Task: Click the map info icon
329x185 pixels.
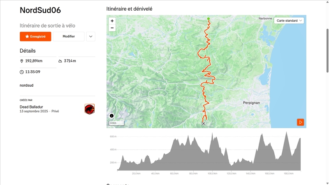Action: pyautogui.click(x=111, y=116)
